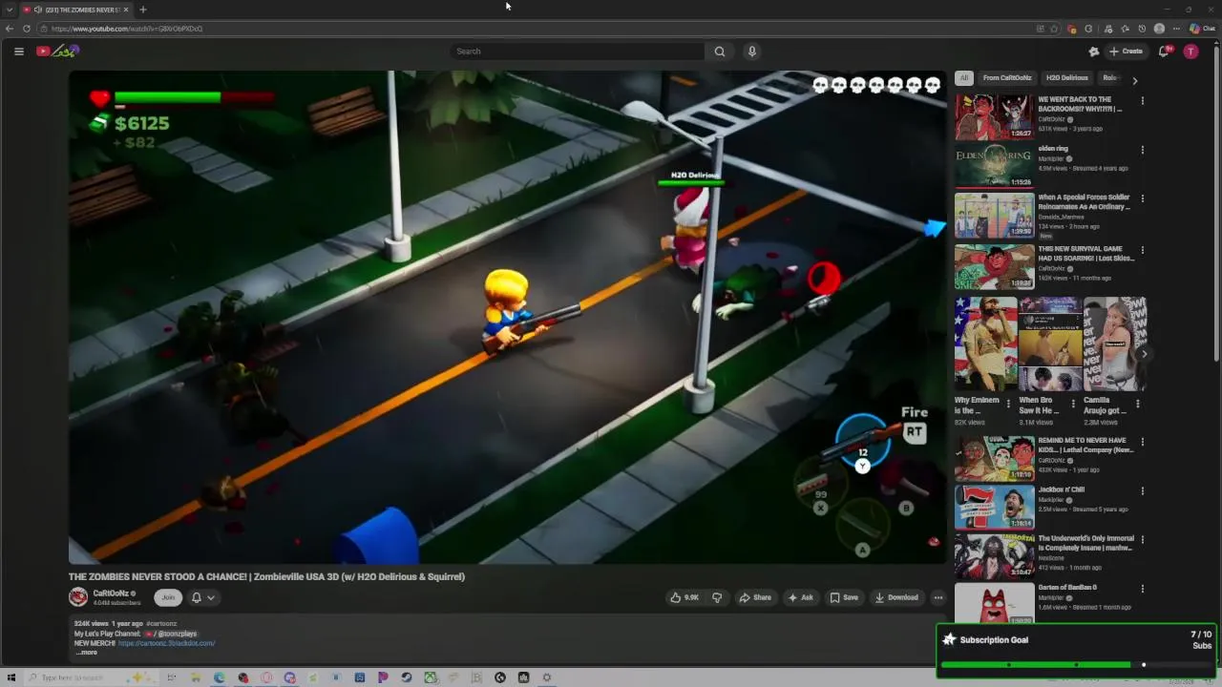
Task: Open the Copilot Chat button
Action: pyautogui.click(x=1202, y=29)
